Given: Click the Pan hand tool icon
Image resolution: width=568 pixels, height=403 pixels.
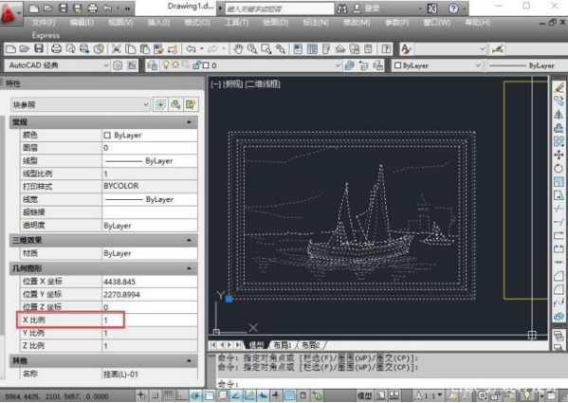Looking at the screenshot, I should [x=238, y=49].
